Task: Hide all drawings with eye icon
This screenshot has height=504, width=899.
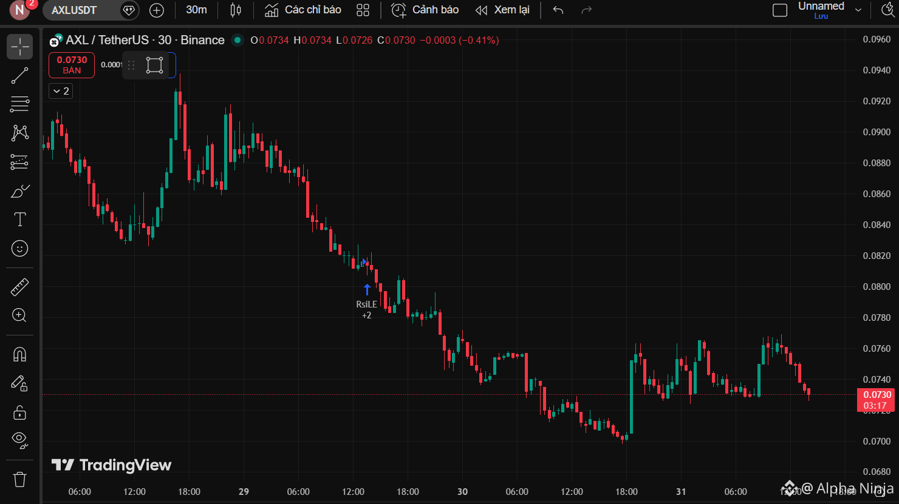Action: [x=19, y=440]
